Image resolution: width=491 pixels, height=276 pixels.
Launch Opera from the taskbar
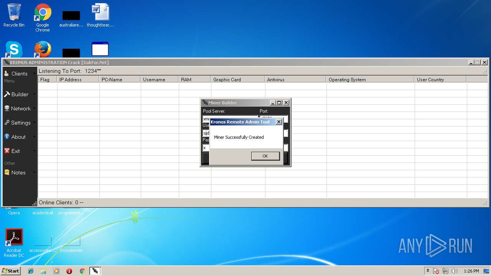[69, 271]
